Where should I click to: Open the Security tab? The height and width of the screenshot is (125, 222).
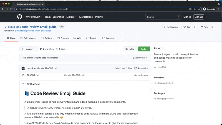[92, 38]
